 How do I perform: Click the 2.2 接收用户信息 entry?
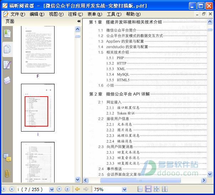(x=113, y=119)
